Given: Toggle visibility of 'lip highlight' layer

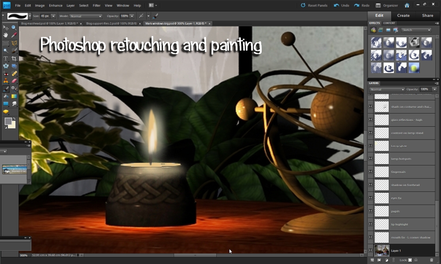Looking at the screenshot, I should click(x=371, y=224).
